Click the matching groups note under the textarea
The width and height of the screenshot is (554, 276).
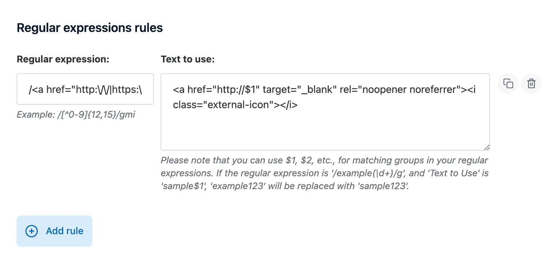click(325, 173)
